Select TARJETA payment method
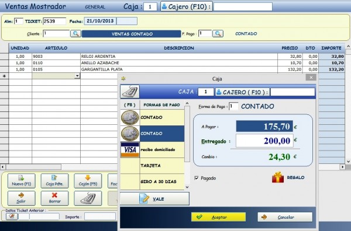The image size is (351, 231). point(153,166)
